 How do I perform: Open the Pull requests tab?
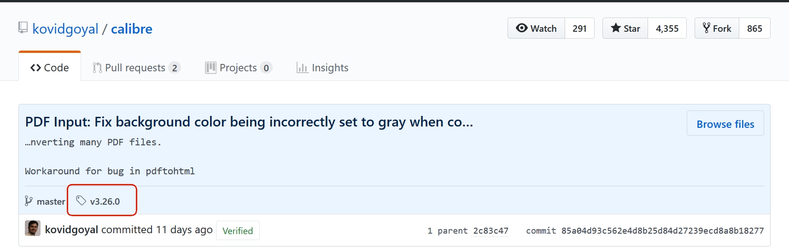(x=136, y=68)
